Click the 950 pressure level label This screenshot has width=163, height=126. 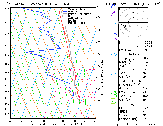tap(7, 114)
